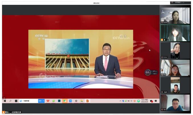Click the blue shield tray icon
Viewport: 193px width, 115px height.
[123, 101]
